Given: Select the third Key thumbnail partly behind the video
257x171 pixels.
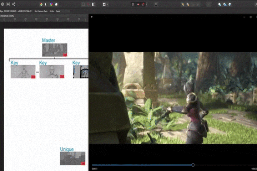Looking at the screenshot, I should pos(80,72).
